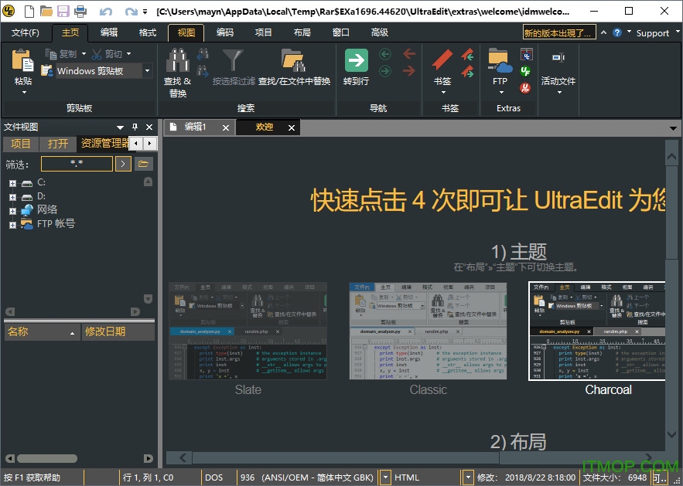This screenshot has height=486, width=683.
Task: Click the new version available (新的版本出现了) notice
Action: (x=559, y=32)
